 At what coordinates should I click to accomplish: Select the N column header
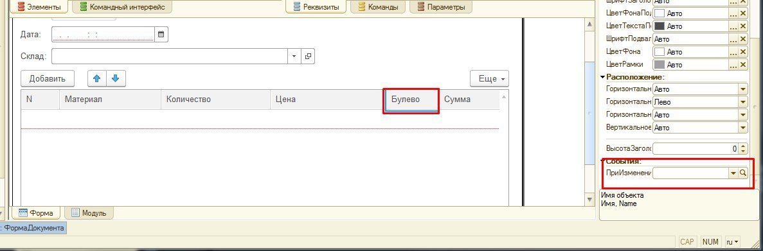40,100
